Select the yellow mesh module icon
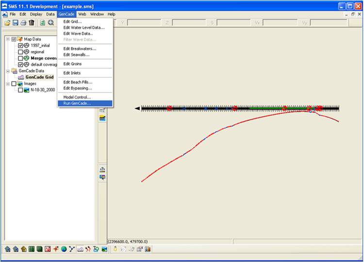The width and height of the screenshot is (364, 262). click(x=23, y=249)
